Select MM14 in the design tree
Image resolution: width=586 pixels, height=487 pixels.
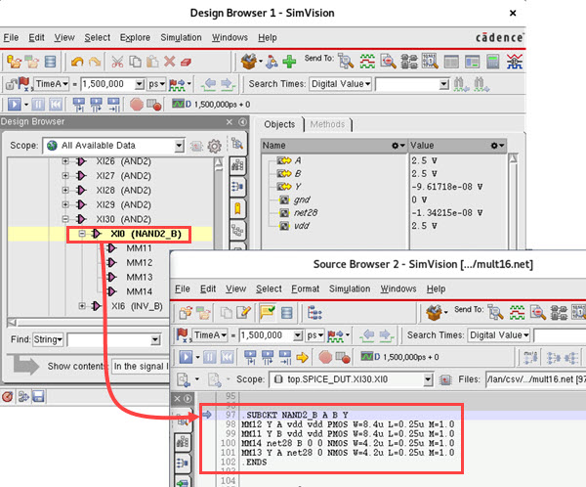(139, 291)
